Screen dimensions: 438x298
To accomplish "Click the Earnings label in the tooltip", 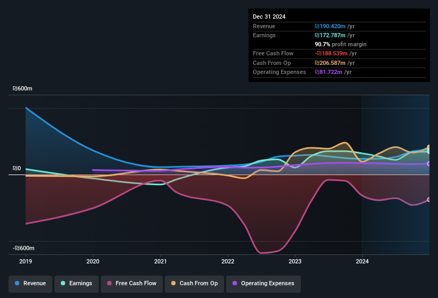I will click(264, 35).
